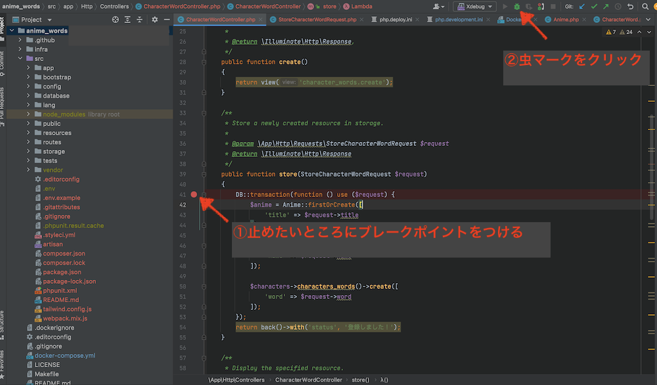Expand the node_modules library root folder

coord(28,114)
